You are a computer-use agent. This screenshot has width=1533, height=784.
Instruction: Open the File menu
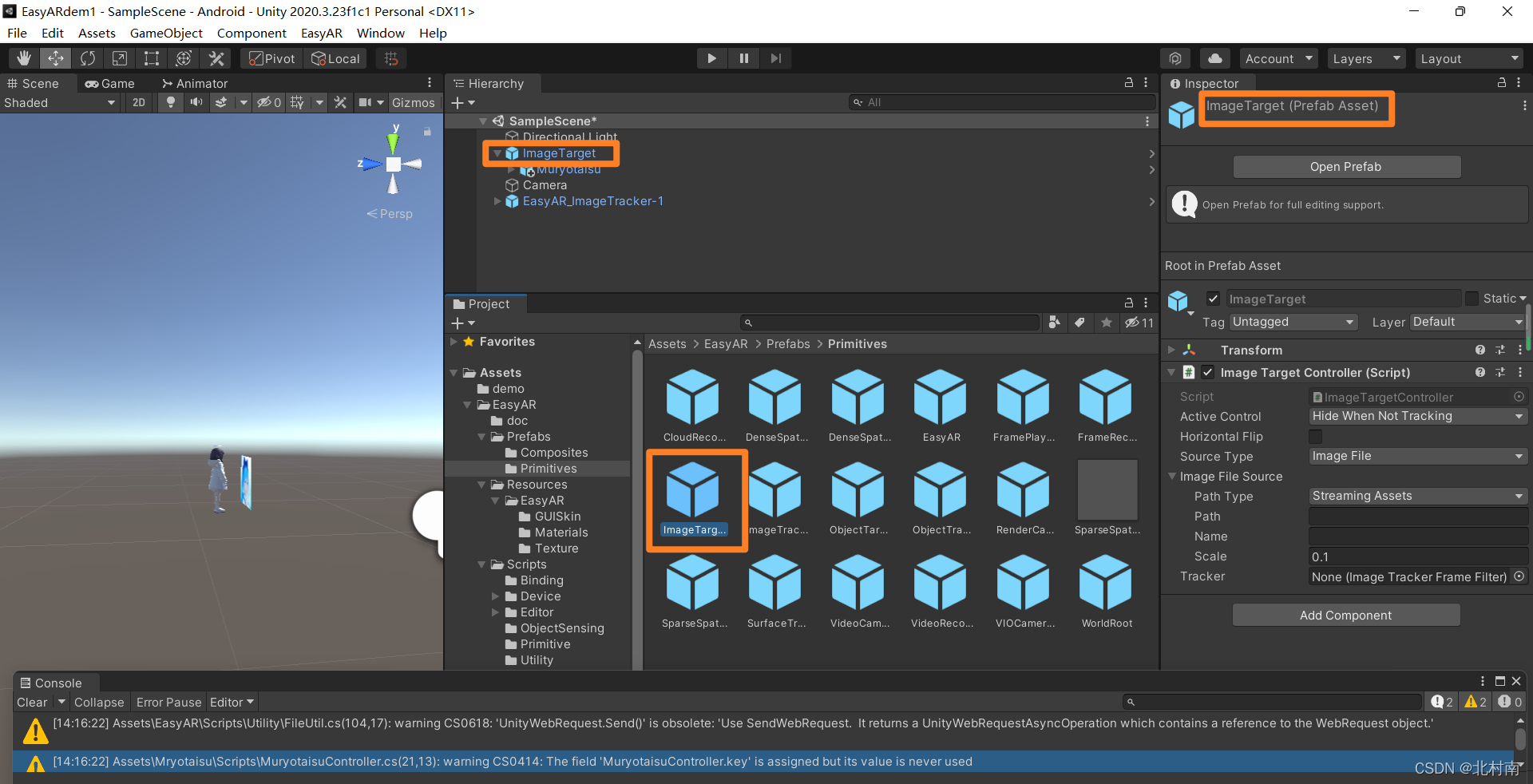[x=17, y=33]
